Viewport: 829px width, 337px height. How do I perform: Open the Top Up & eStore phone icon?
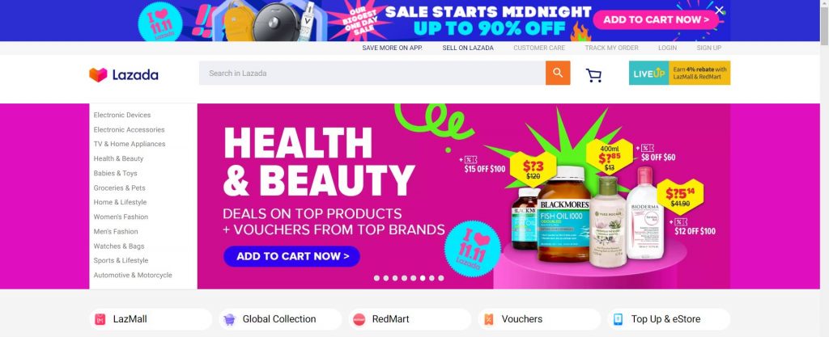pyautogui.click(x=618, y=319)
